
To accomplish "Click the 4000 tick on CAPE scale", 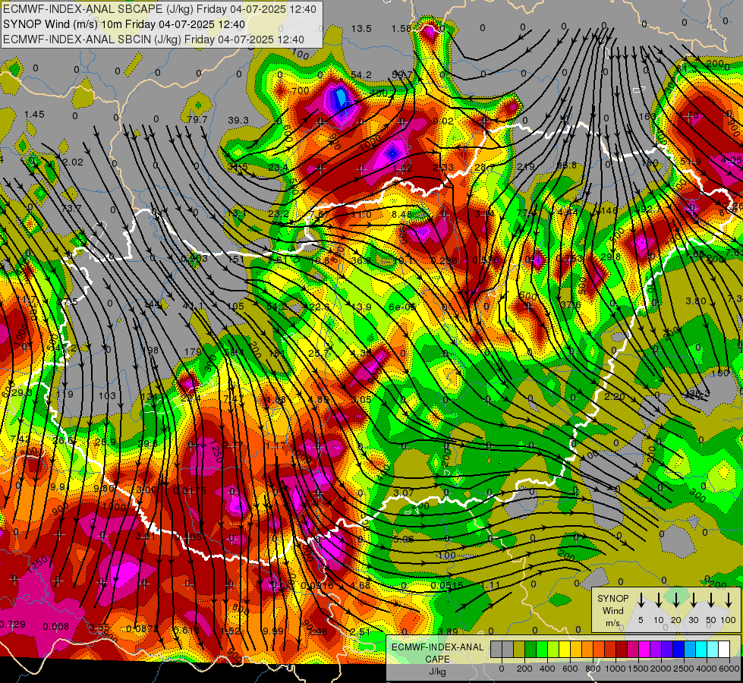I will [x=707, y=669].
